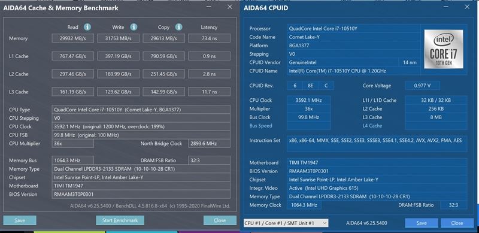Close Cache & Memory Benchmark via title X
Image resolution: width=479 pixels, height=233 pixels.
coord(230,7)
